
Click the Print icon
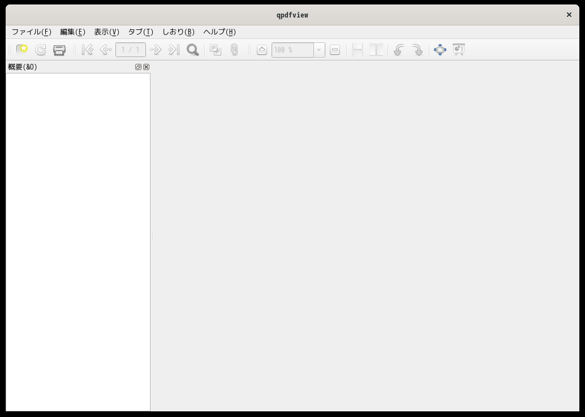point(59,50)
